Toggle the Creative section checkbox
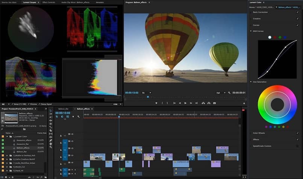 point(298,18)
